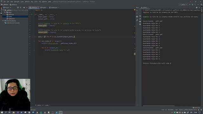
Task: Click the yellow inspection indicator atop the editor gutter
Action: (134, 10)
